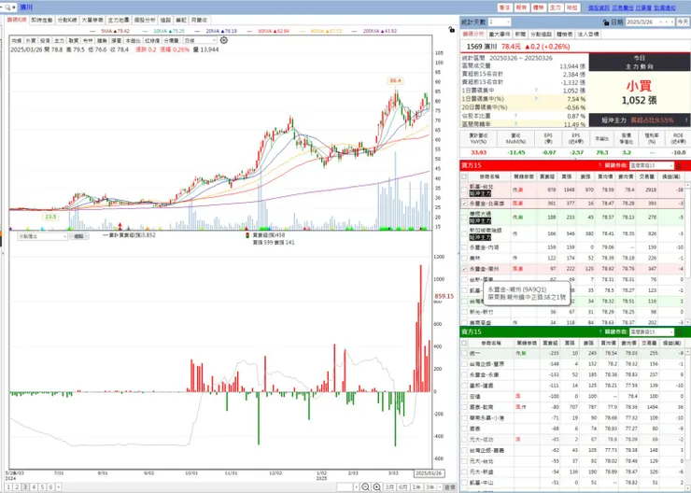Click the scroll down arrow of 買方15 list
This screenshot has height=493, width=691.
point(687,322)
